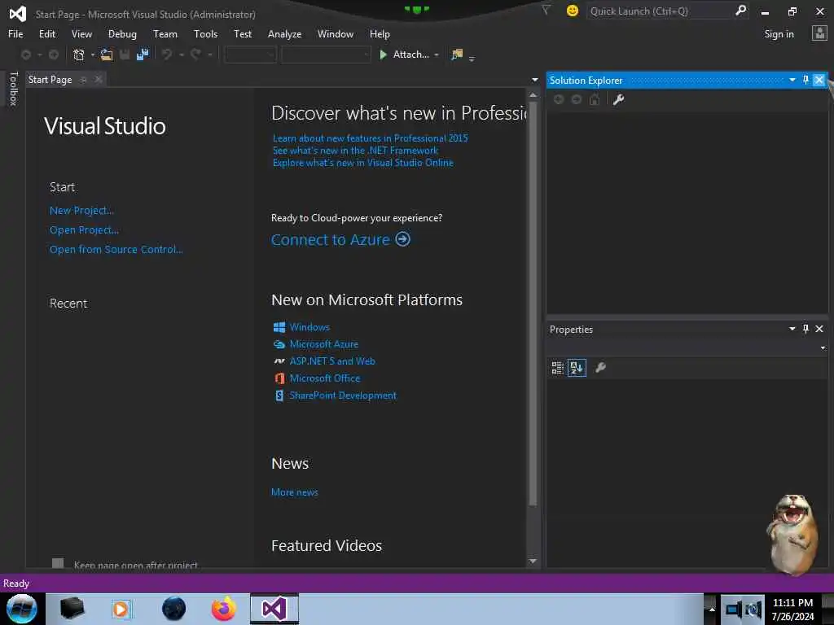This screenshot has height=625, width=834.
Task: Toggle Keep page open after project checkbox
Action: point(58,563)
